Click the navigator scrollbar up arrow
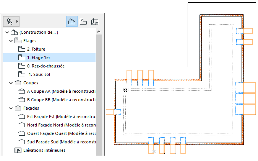 pos(99,31)
